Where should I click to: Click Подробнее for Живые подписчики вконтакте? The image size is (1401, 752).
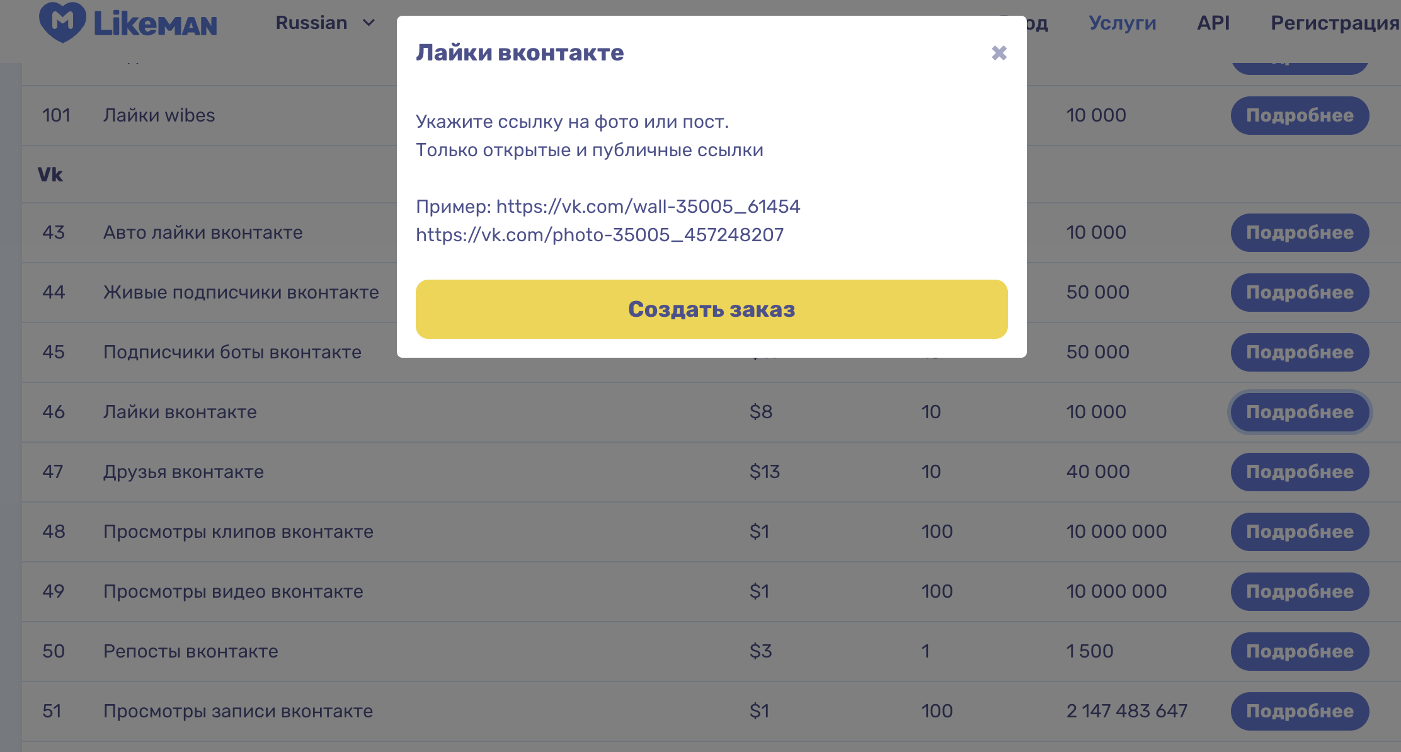[1300, 292]
